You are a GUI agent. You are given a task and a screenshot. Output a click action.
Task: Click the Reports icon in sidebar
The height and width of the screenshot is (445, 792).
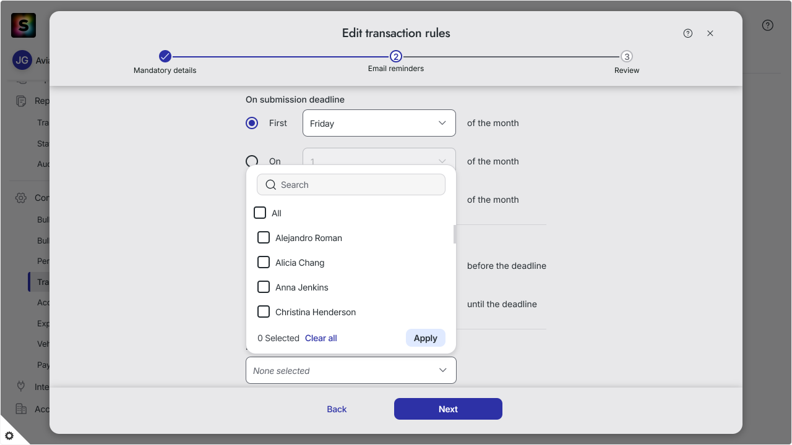click(x=21, y=101)
